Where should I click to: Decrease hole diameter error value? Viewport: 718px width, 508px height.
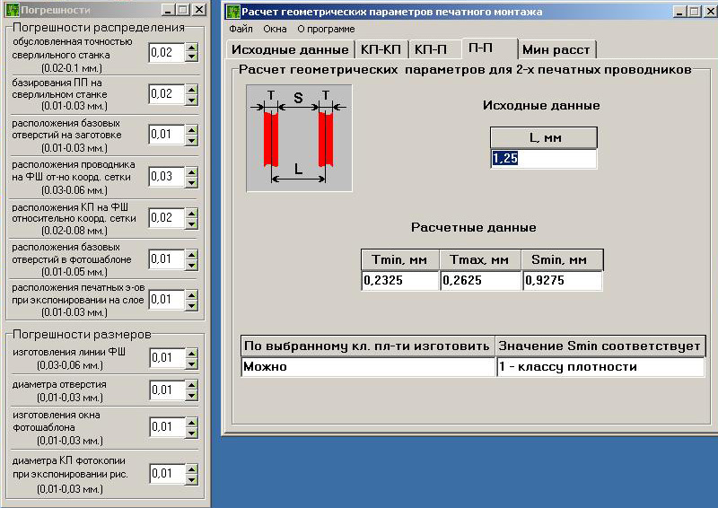coord(191,396)
